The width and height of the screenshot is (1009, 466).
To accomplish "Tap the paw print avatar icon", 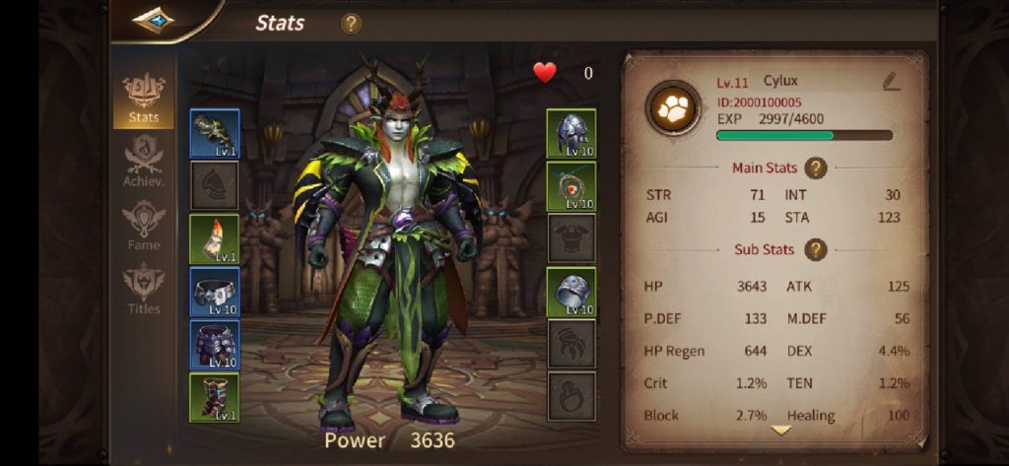I will (673, 108).
